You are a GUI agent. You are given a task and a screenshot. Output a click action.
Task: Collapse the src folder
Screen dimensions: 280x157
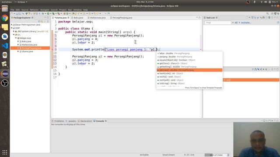(x=14, y=35)
